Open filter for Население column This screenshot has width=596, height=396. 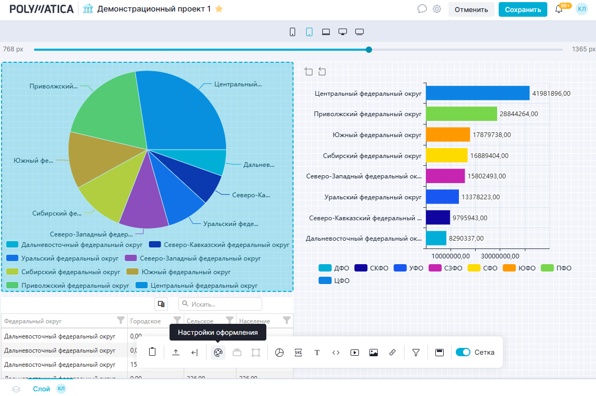click(x=286, y=320)
